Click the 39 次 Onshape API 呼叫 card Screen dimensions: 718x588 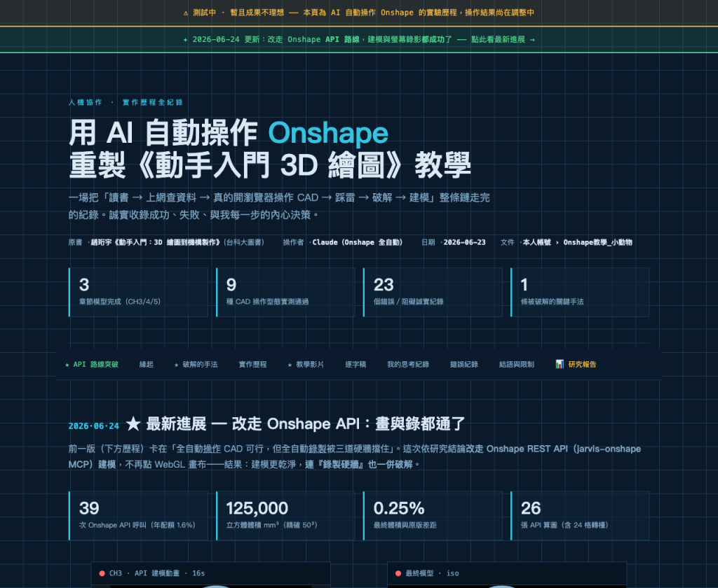138,516
